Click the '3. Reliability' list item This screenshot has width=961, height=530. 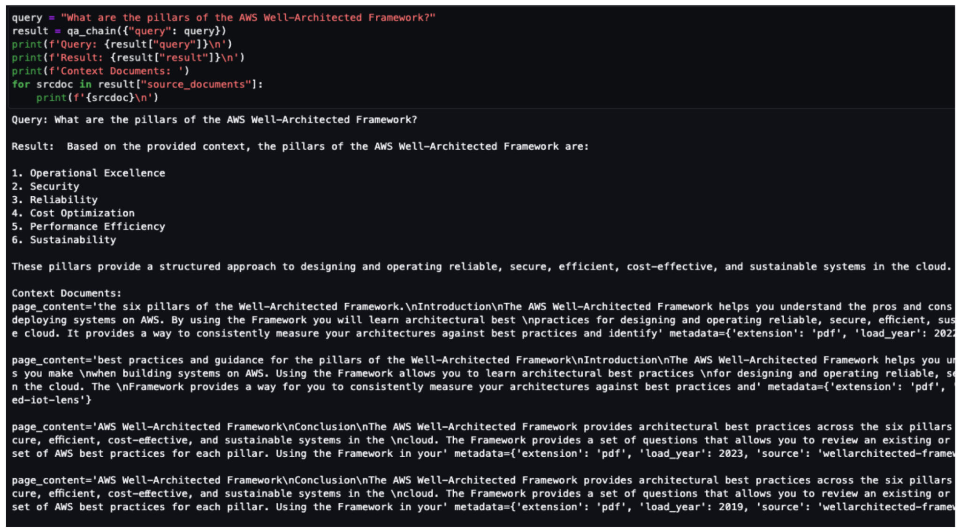55,200
